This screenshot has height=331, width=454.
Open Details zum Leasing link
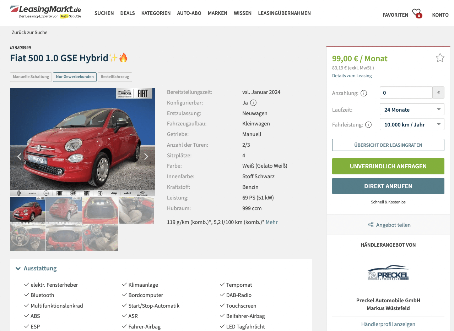pyautogui.click(x=352, y=75)
